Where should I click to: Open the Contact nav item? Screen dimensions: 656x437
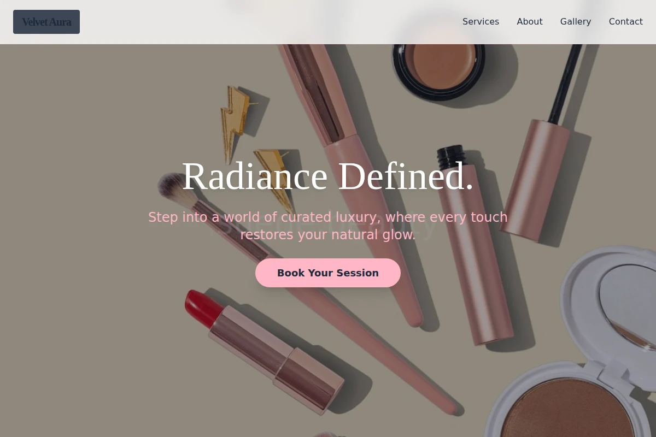click(626, 22)
